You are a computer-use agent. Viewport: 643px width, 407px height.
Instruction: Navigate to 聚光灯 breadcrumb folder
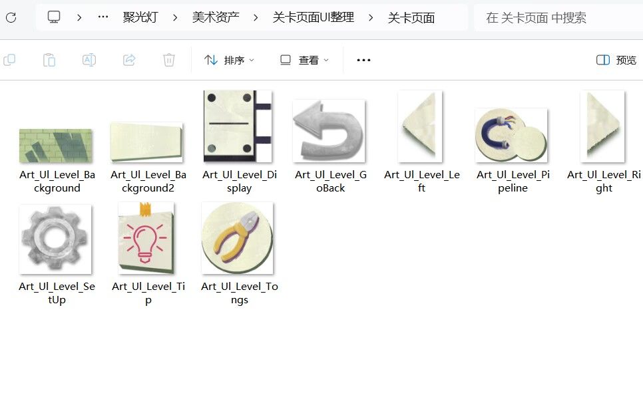pyautogui.click(x=140, y=17)
